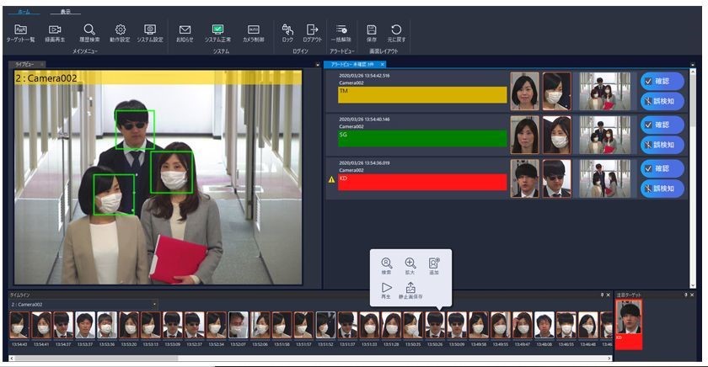Screen dimensions: 708x367
Task: Check 確認 for the TM alert
Action: (x=662, y=81)
